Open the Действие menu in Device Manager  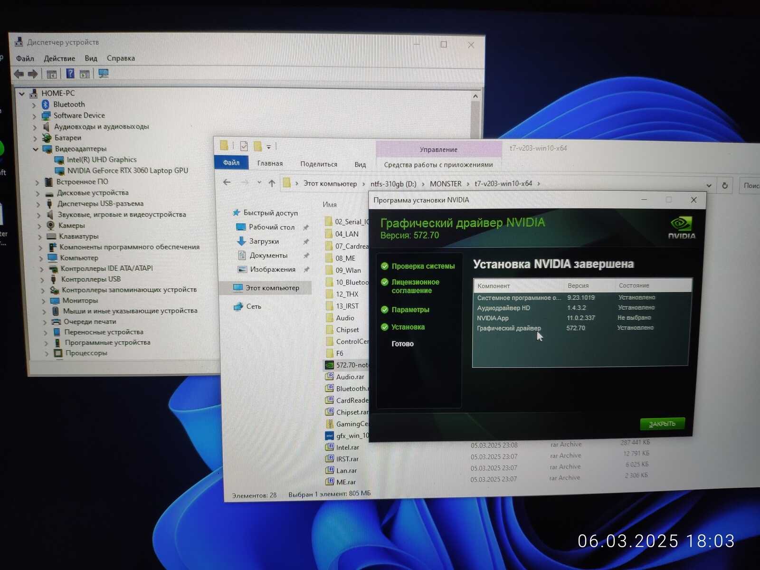pos(59,58)
